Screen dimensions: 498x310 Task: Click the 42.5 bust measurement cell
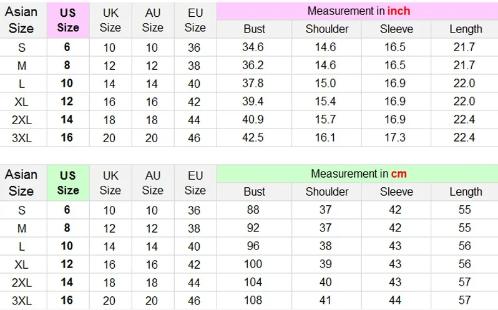coord(253,138)
